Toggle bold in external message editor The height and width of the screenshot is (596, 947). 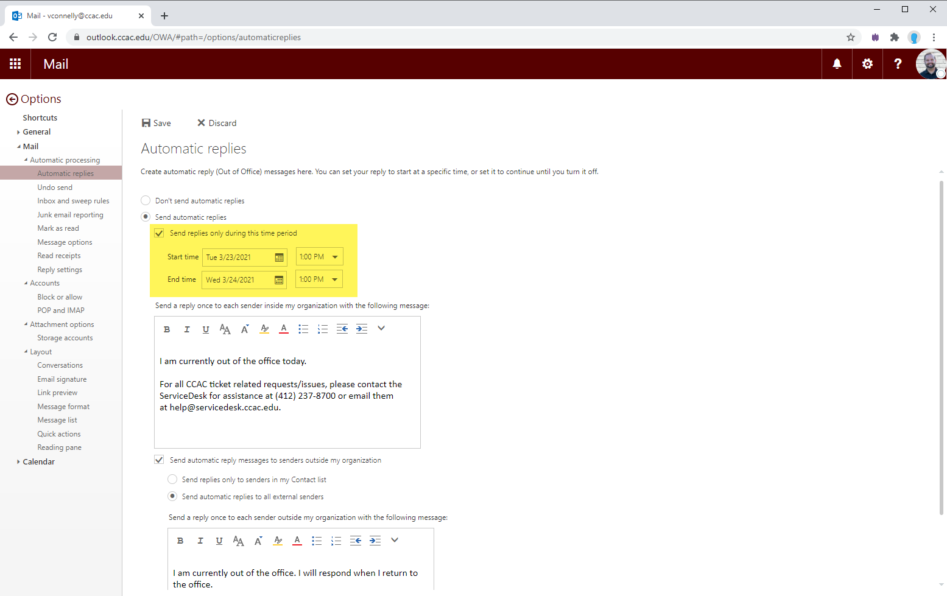(180, 541)
